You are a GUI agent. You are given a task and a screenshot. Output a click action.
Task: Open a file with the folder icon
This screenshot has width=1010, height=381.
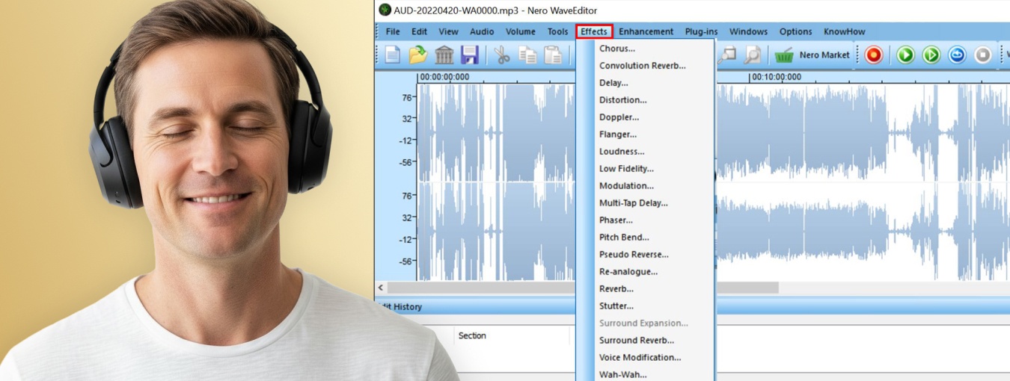click(x=418, y=55)
